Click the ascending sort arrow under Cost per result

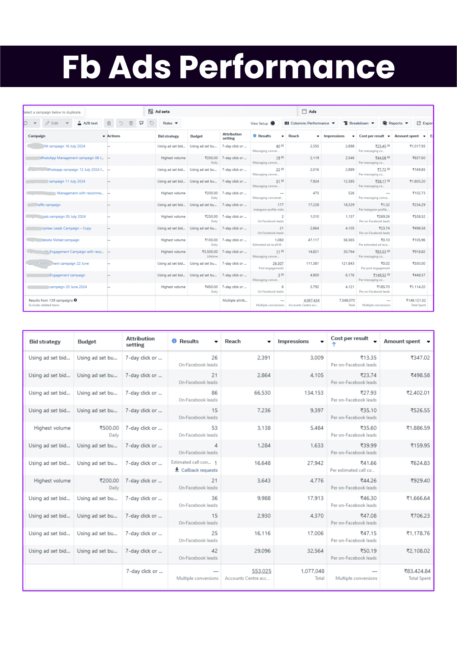tap(334, 345)
